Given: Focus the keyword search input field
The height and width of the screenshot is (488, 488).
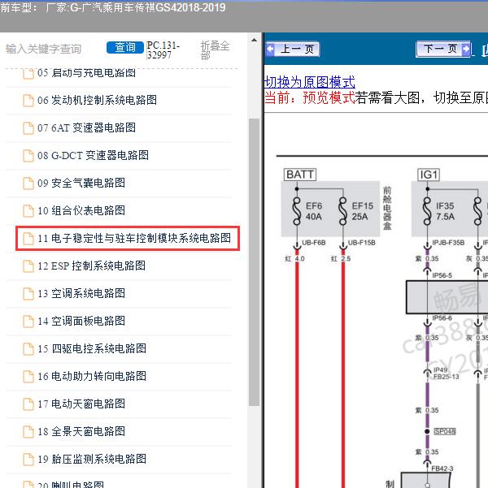Looking at the screenshot, I should tap(44, 49).
